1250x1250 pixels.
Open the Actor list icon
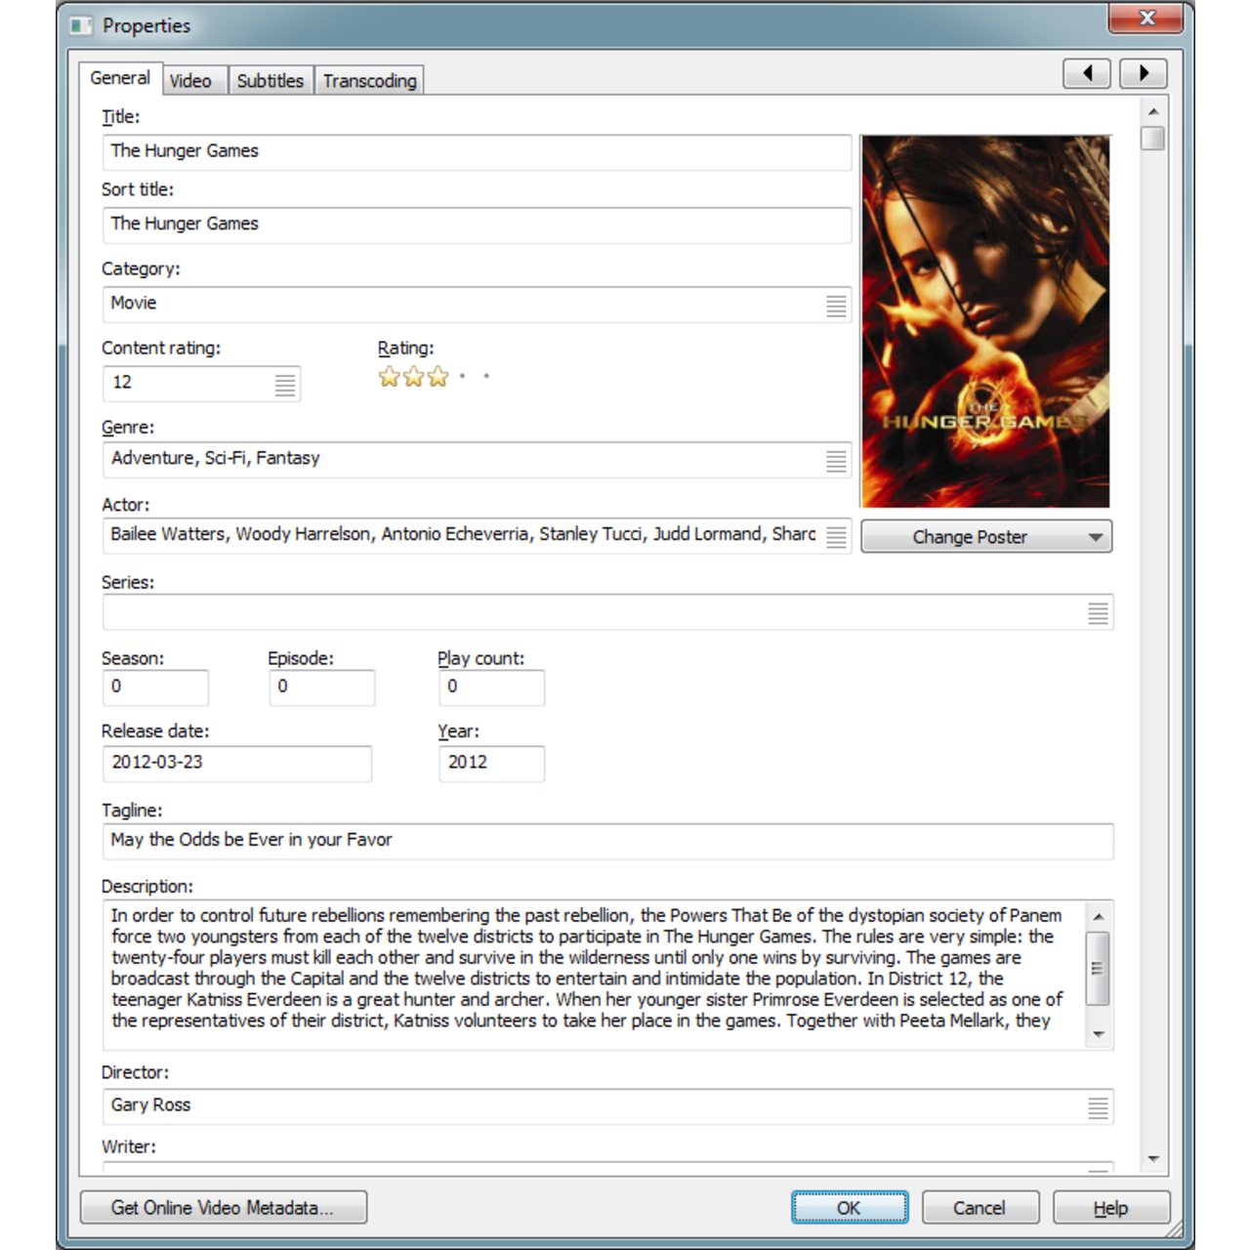point(836,537)
